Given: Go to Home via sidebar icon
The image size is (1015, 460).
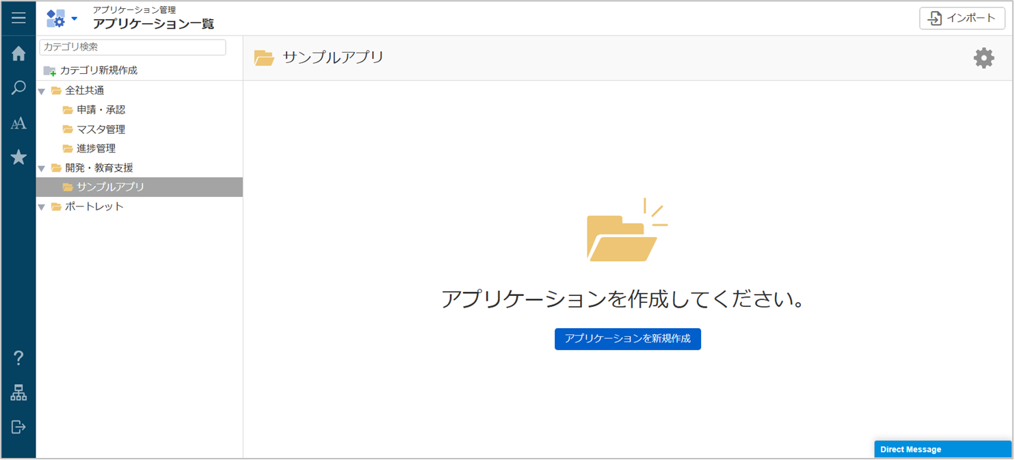Looking at the screenshot, I should pyautogui.click(x=18, y=54).
